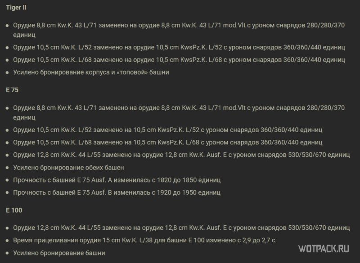Click the 15 cm Kw.K. L/38 aiming time line
Screen dimensions: 360x263
(x=144, y=241)
